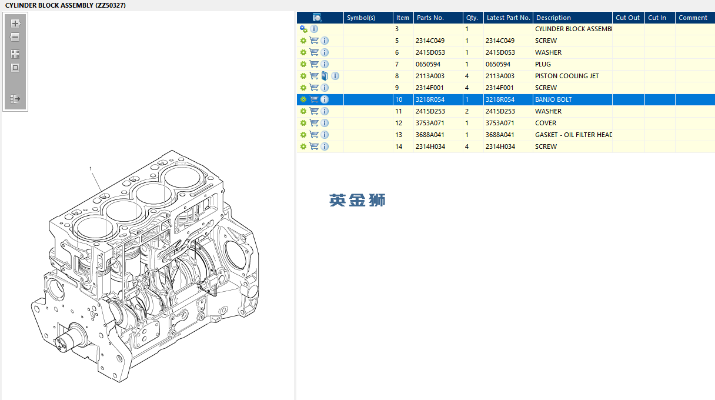Viewport: 715px width, 400px height.
Task: Open the assembly gears icon for item 3
Action: (303, 29)
